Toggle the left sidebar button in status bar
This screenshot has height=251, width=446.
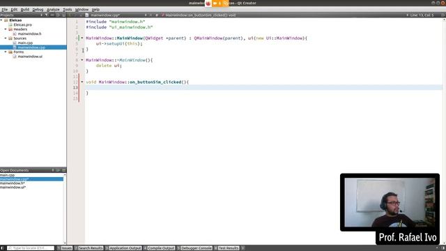coord(3,248)
